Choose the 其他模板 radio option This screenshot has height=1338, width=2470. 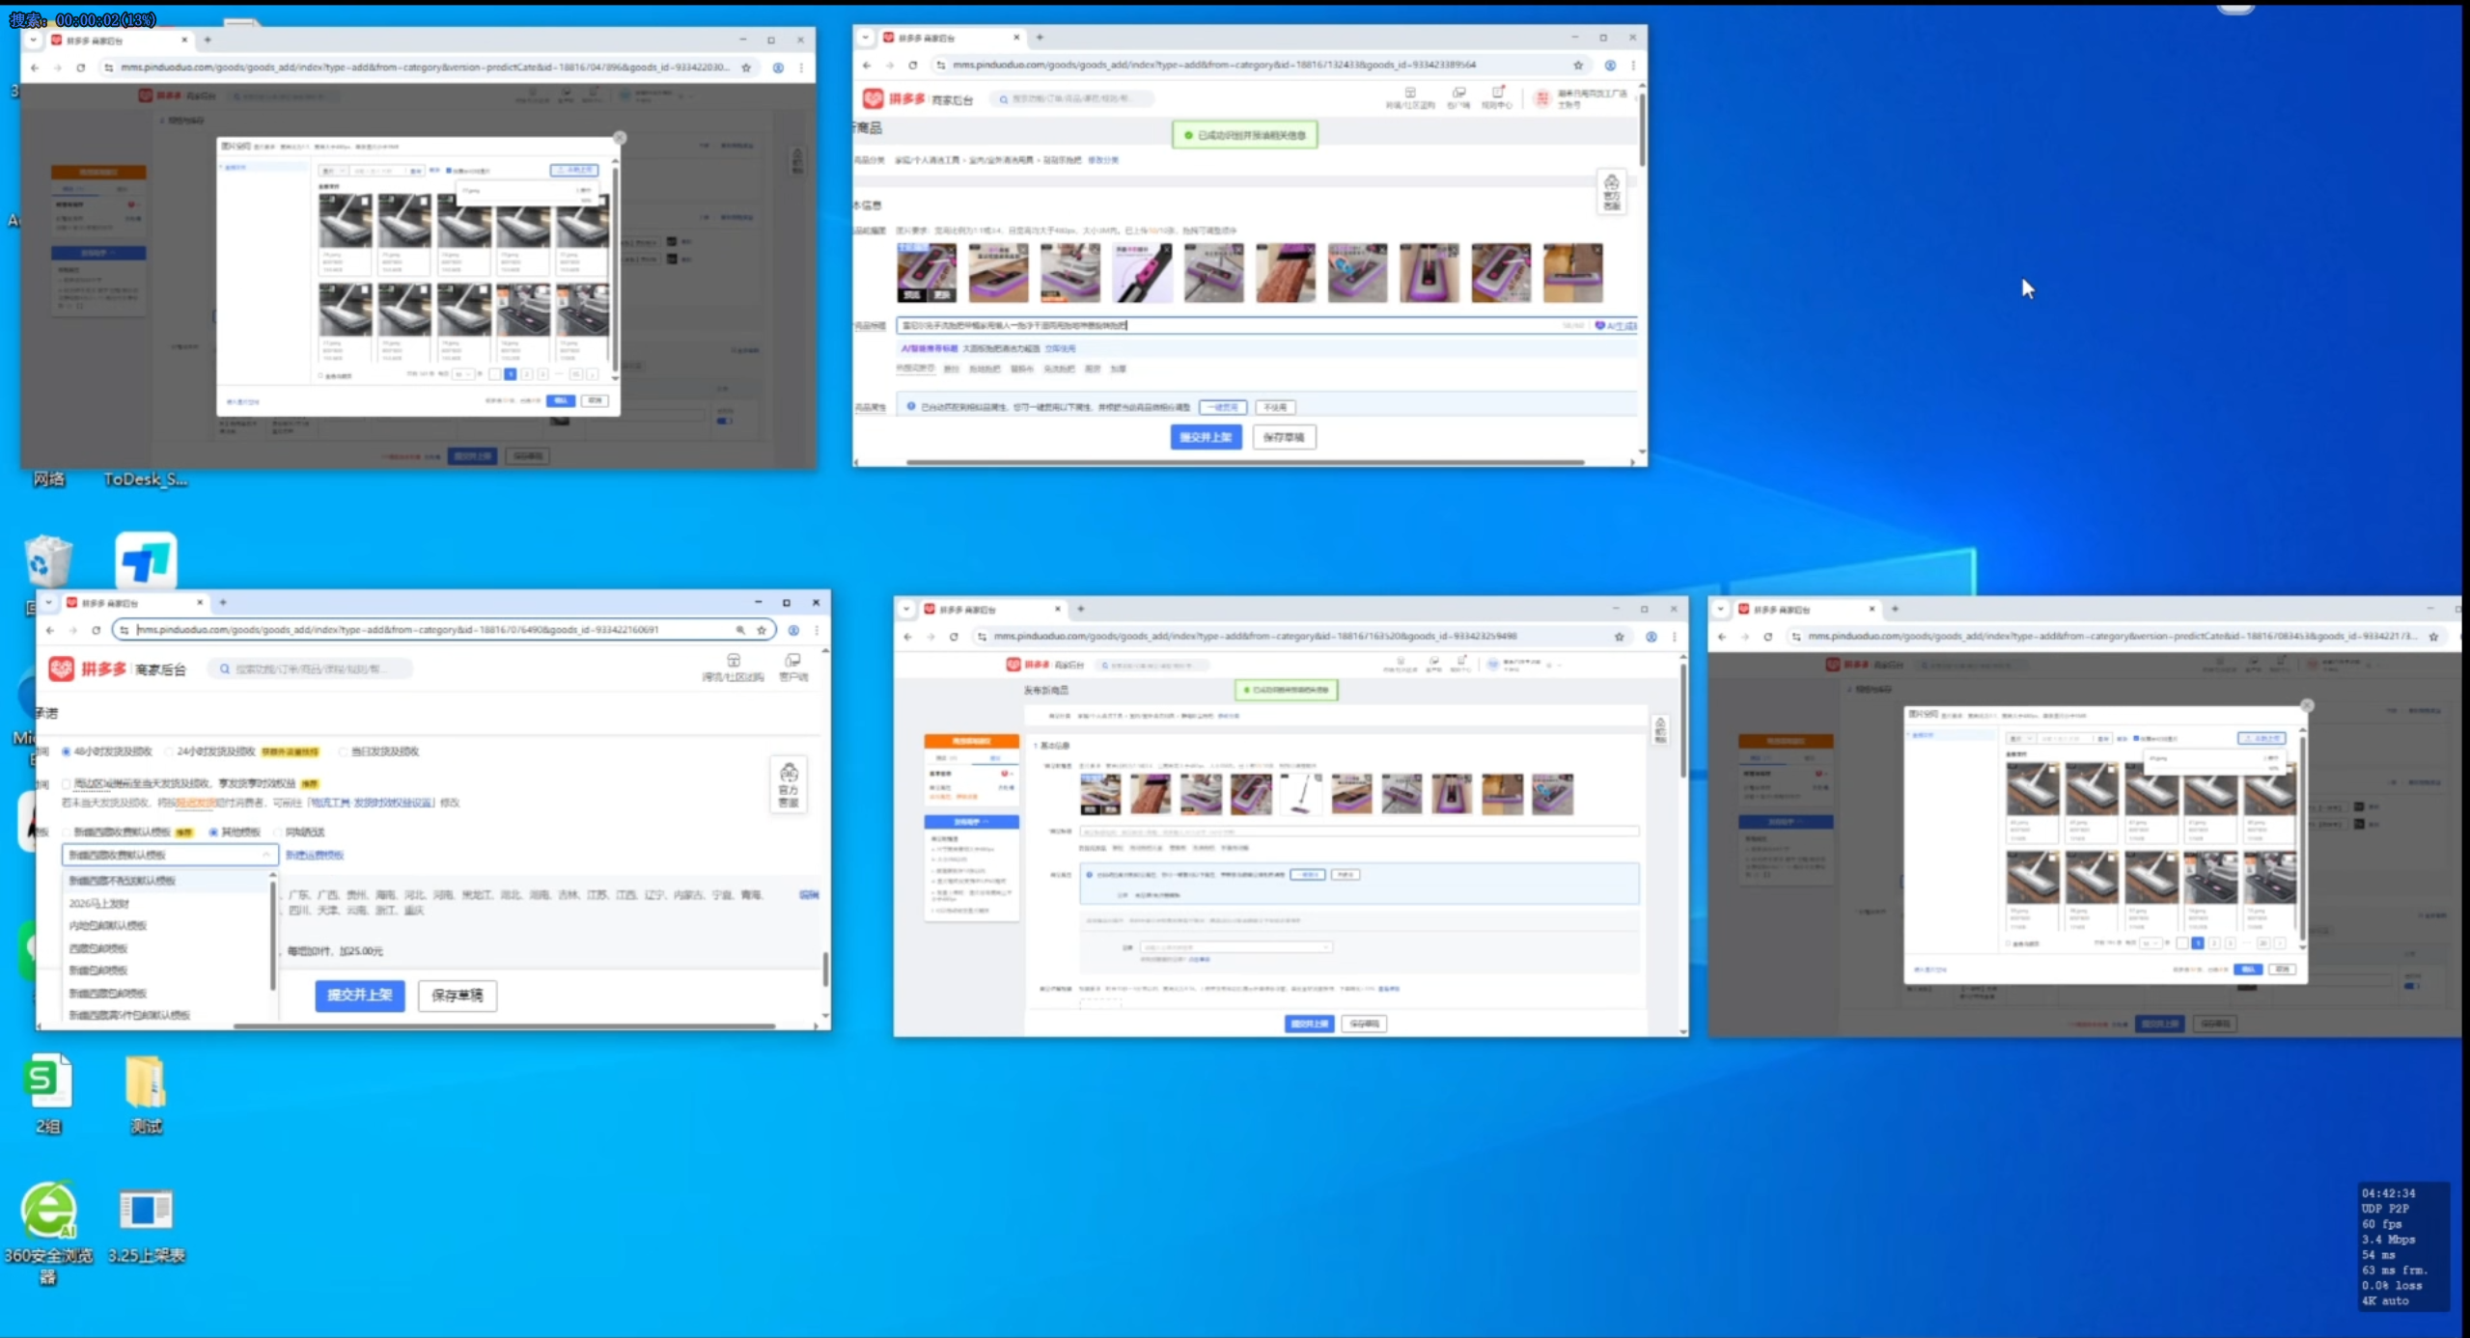tap(213, 832)
